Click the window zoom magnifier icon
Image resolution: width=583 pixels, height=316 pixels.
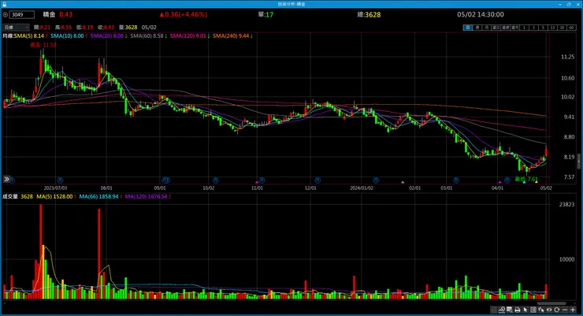[510, 310]
